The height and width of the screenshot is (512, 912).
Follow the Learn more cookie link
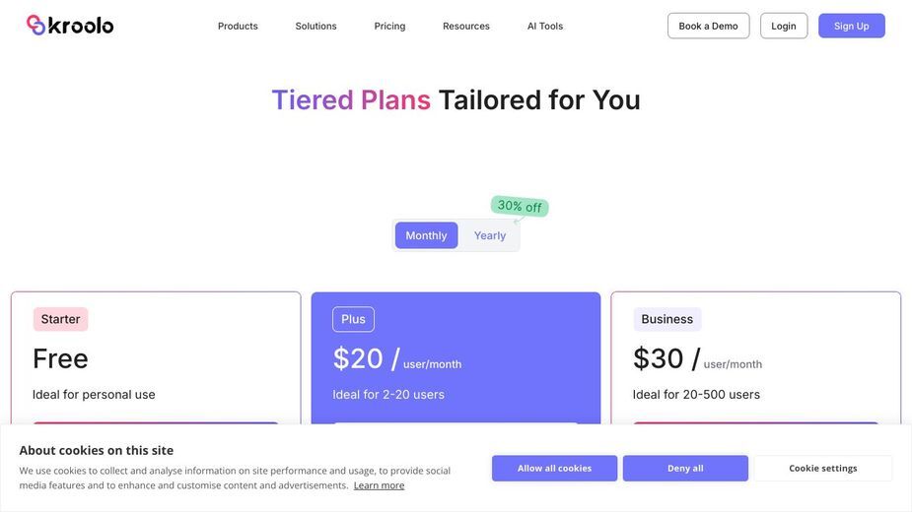point(379,485)
